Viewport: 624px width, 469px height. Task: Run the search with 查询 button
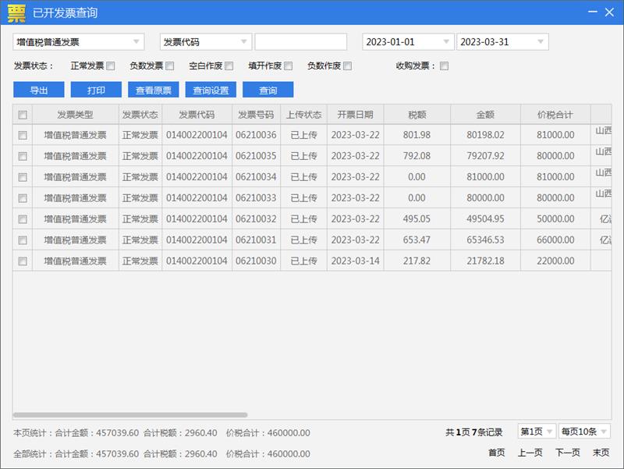(x=268, y=90)
